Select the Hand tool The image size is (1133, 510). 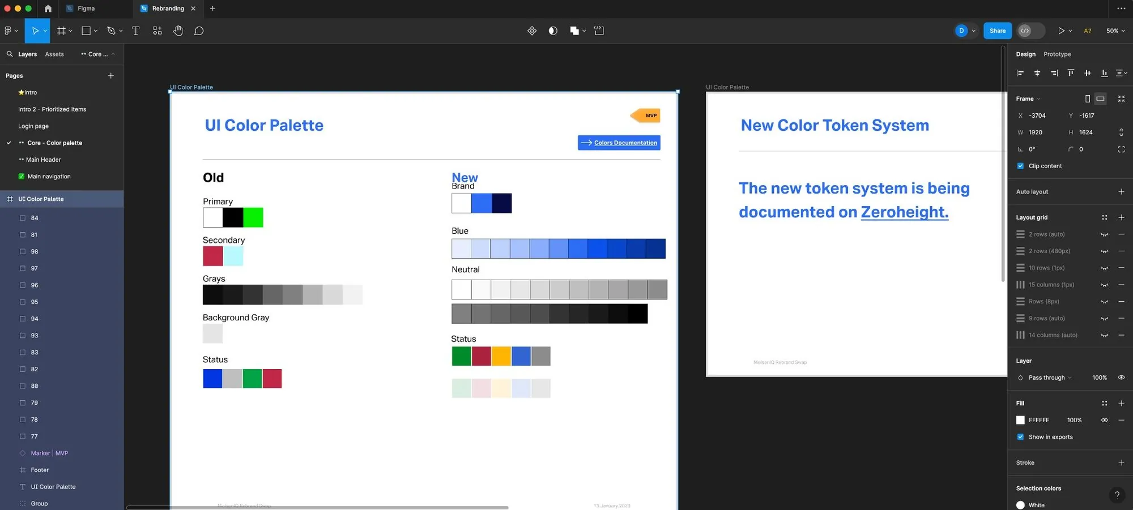pyautogui.click(x=178, y=31)
